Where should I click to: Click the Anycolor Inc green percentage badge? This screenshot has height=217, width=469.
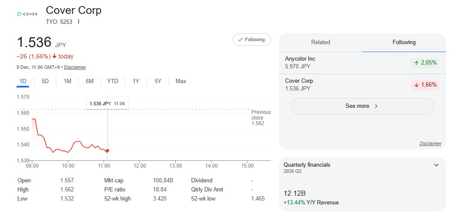click(425, 63)
